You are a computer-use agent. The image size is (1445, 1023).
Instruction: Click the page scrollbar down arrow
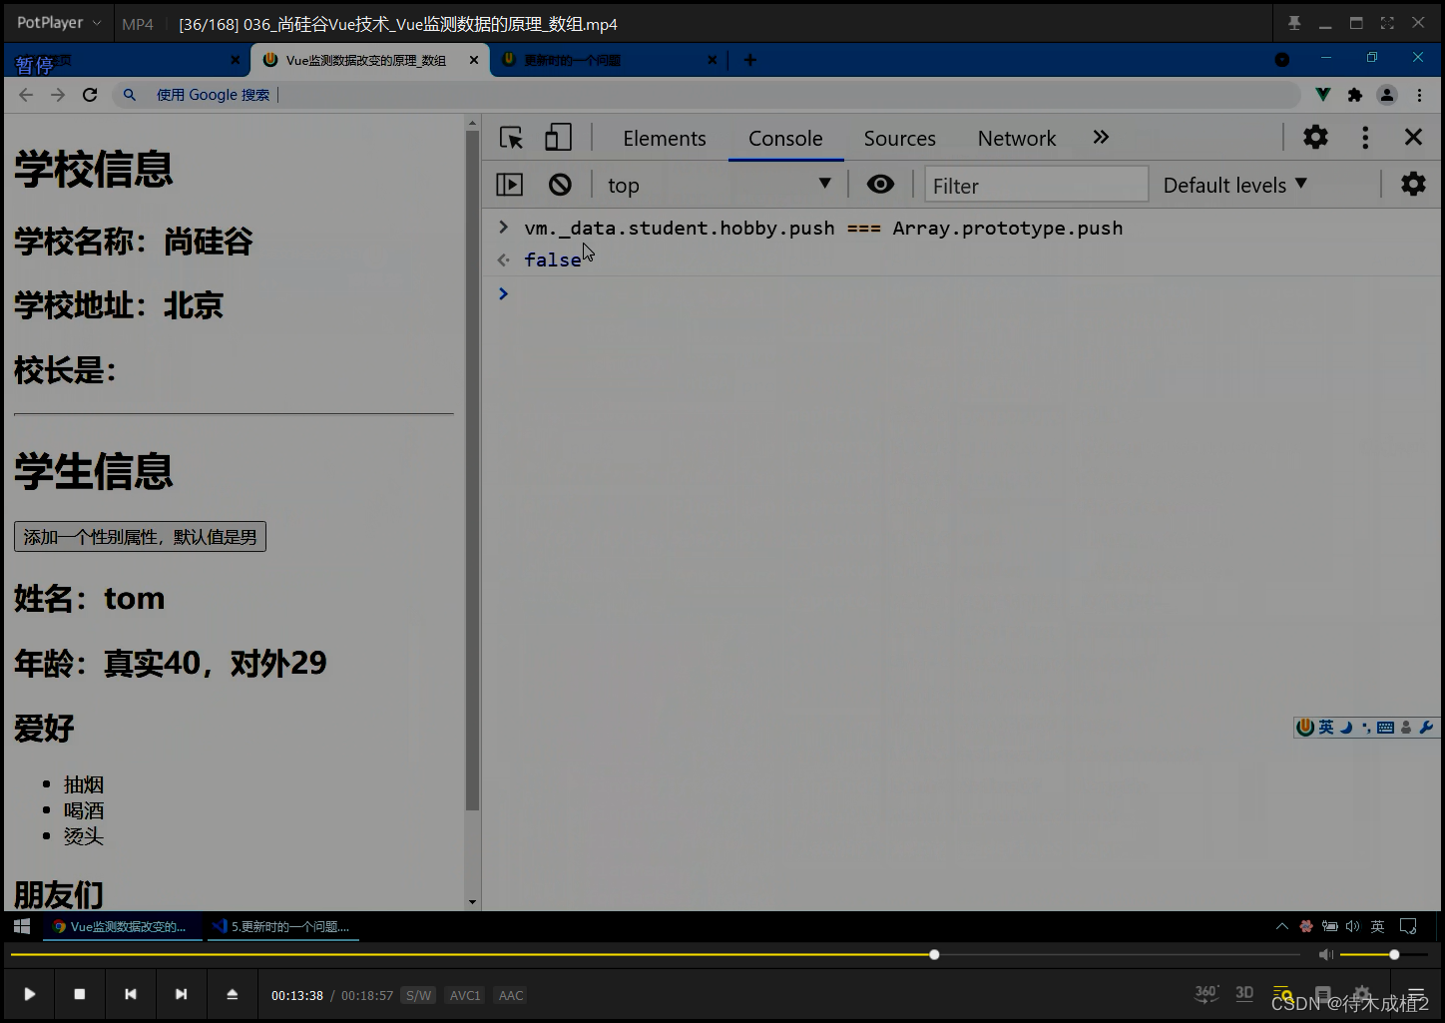pyautogui.click(x=472, y=902)
